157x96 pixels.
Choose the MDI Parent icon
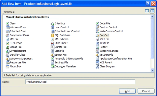click(97, 63)
